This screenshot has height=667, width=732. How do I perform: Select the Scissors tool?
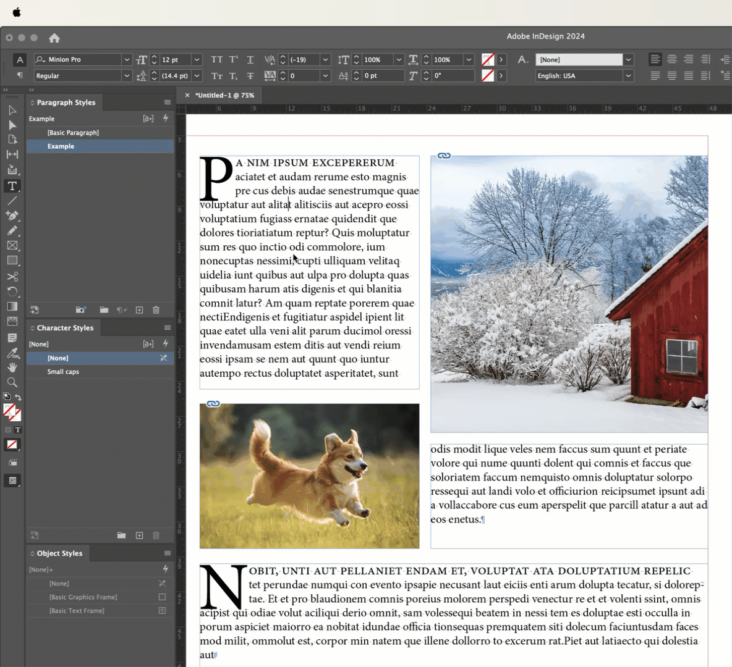click(12, 277)
